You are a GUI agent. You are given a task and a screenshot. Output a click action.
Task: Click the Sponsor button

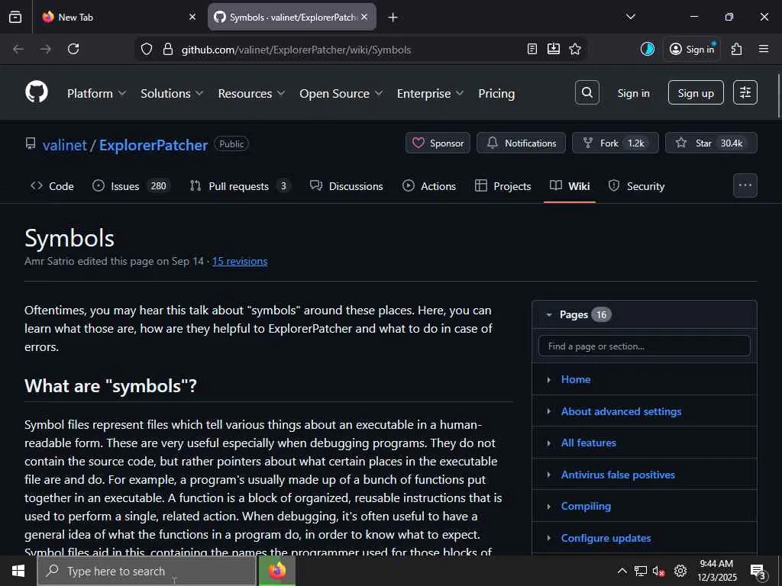438,143
